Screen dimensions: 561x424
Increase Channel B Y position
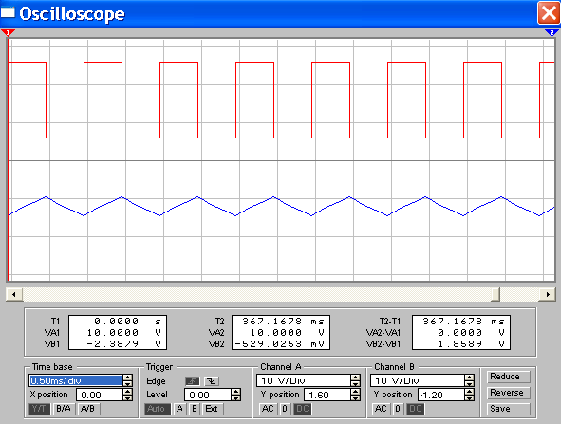pyautogui.click(x=470, y=392)
